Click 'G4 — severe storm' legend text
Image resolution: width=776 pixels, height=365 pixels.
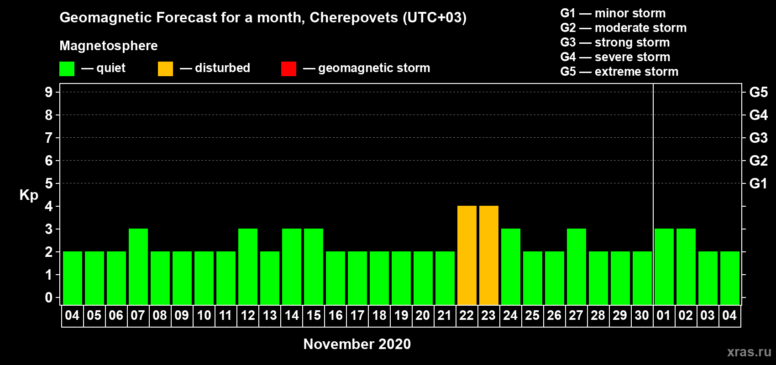pos(615,57)
